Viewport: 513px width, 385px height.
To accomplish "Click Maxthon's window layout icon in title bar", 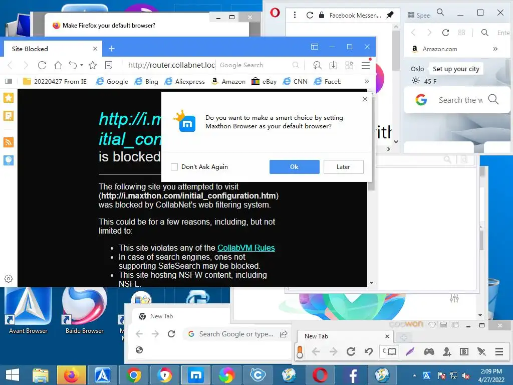I will point(315,47).
